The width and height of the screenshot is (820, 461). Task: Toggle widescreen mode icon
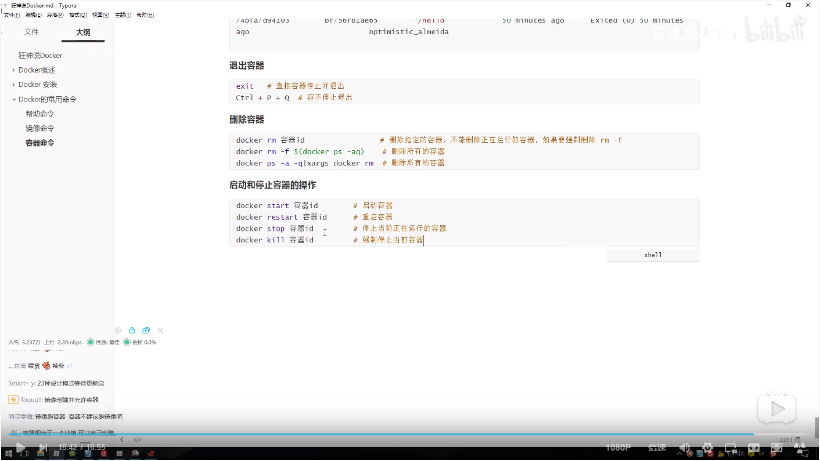(754, 448)
